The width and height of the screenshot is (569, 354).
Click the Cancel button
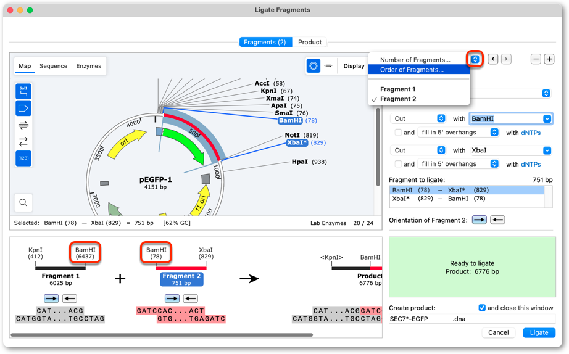click(x=498, y=332)
